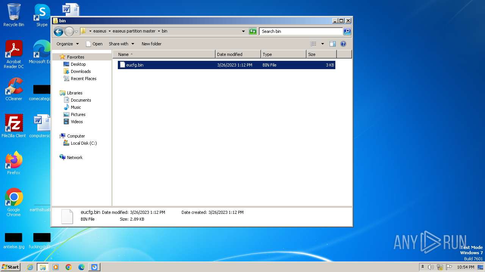Open Music library in navigation pane
485x272 pixels.
click(x=75, y=107)
